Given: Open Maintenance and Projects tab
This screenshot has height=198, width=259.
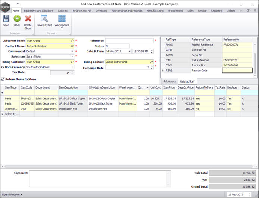Looking at the screenshot, I should tap(127, 11).
